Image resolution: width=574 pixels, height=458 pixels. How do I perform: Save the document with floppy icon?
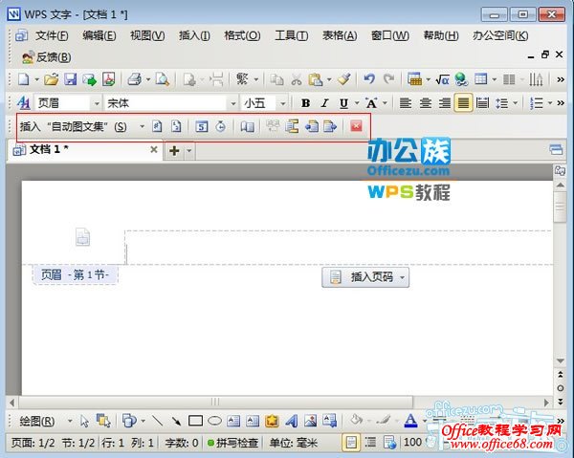[70, 79]
